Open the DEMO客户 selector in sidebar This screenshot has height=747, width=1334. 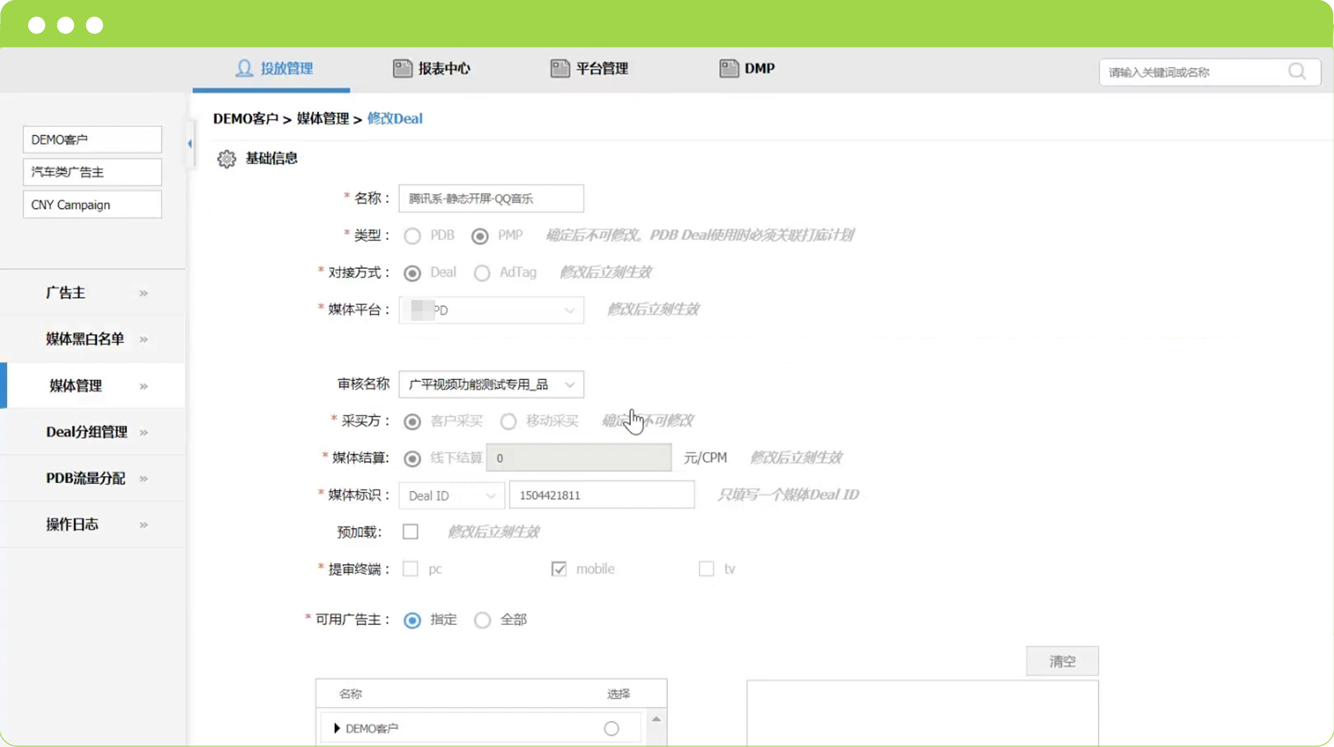point(92,140)
